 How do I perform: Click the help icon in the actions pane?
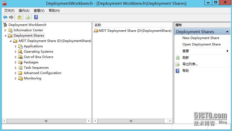pyautogui.click(x=177, y=71)
